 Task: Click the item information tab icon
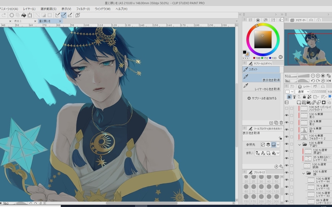[x=319, y=20]
